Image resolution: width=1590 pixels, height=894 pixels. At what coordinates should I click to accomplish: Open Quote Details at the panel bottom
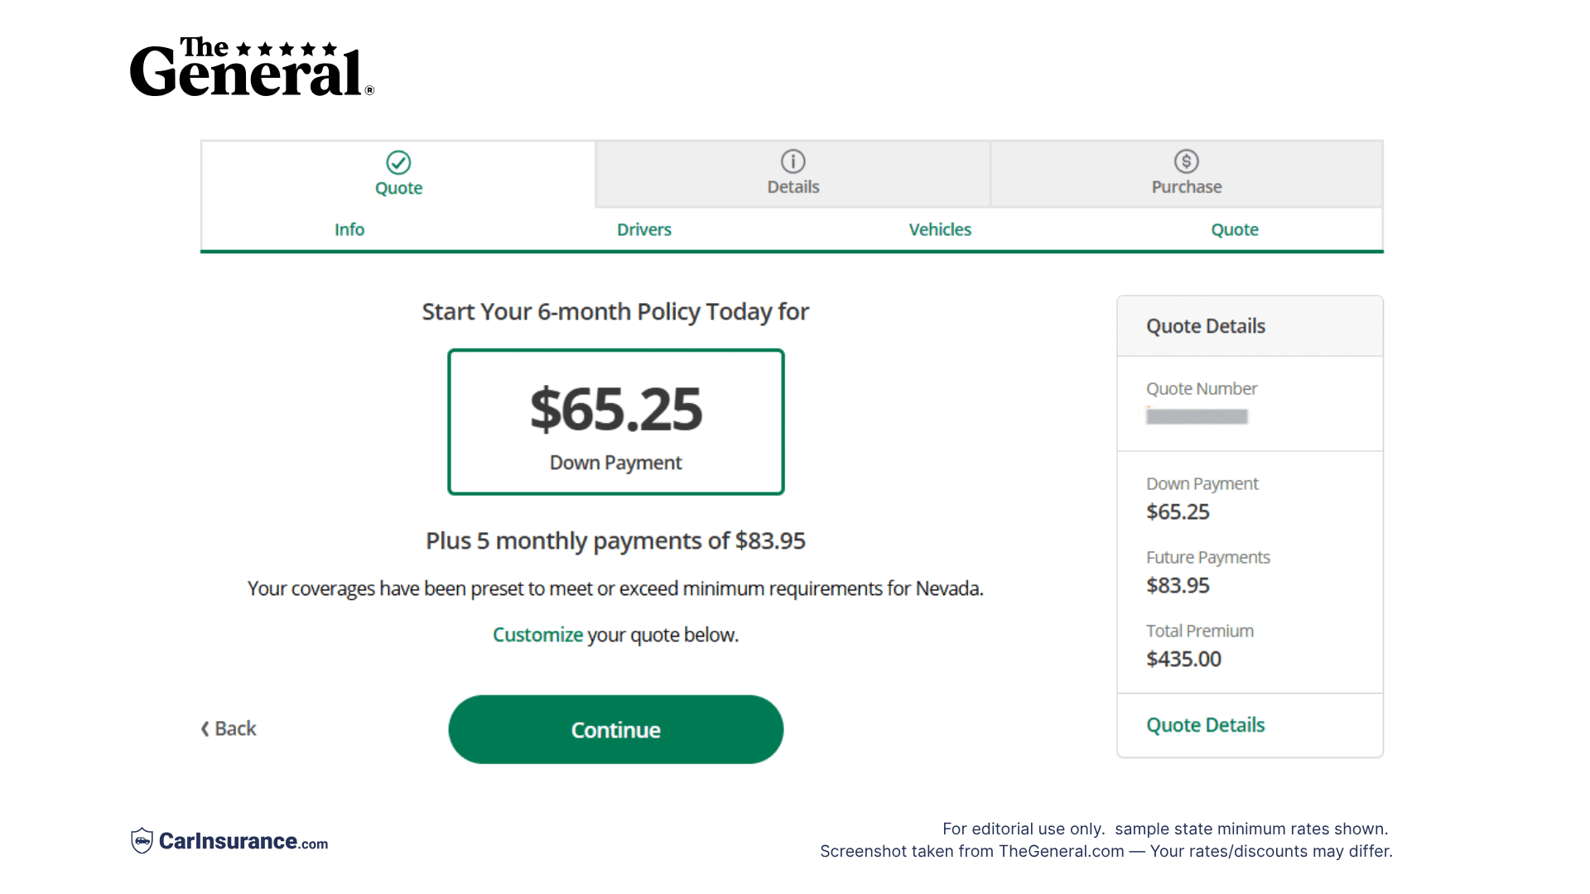click(x=1205, y=724)
